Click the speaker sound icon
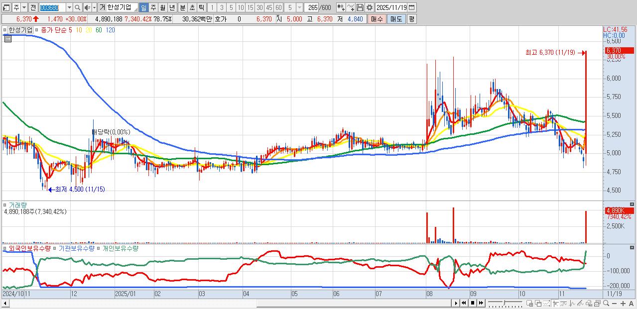The width and height of the screenshot is (637, 309). (x=87, y=7)
